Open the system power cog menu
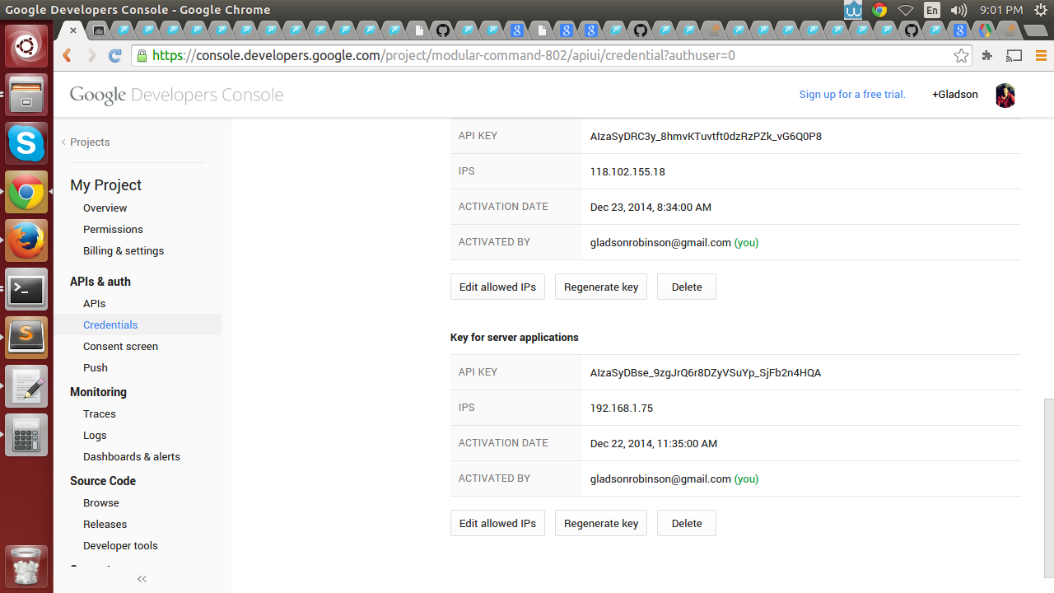 coord(1040,10)
